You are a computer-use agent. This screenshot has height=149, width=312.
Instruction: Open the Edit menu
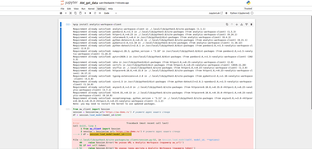click(69, 9)
